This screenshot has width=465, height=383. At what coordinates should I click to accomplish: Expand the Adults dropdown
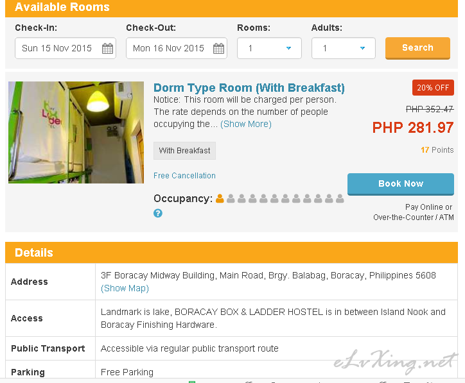344,48
